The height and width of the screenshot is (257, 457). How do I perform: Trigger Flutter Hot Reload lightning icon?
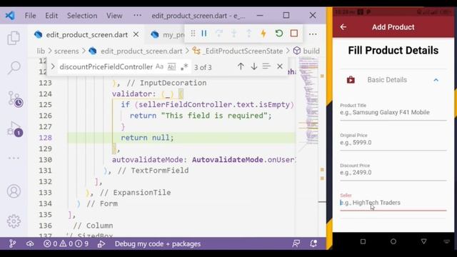pos(263,34)
